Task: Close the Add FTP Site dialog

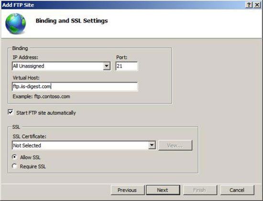Action: 257,5
